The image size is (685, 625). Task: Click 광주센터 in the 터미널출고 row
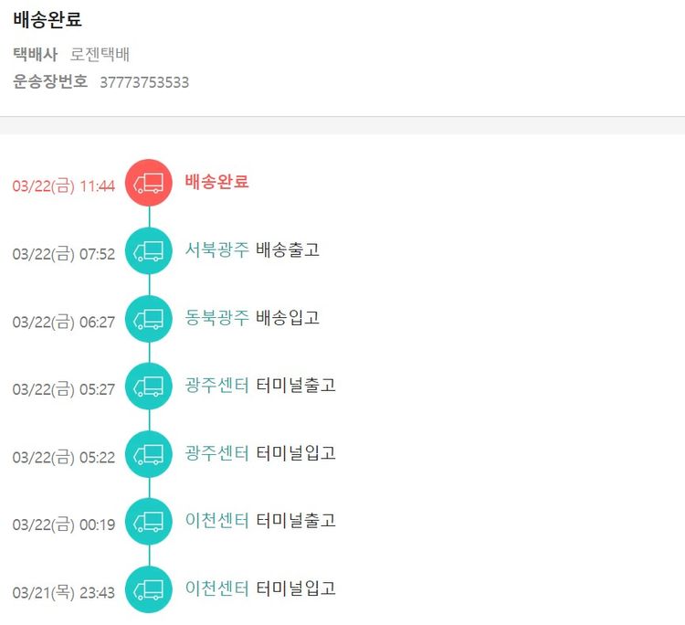tap(216, 385)
